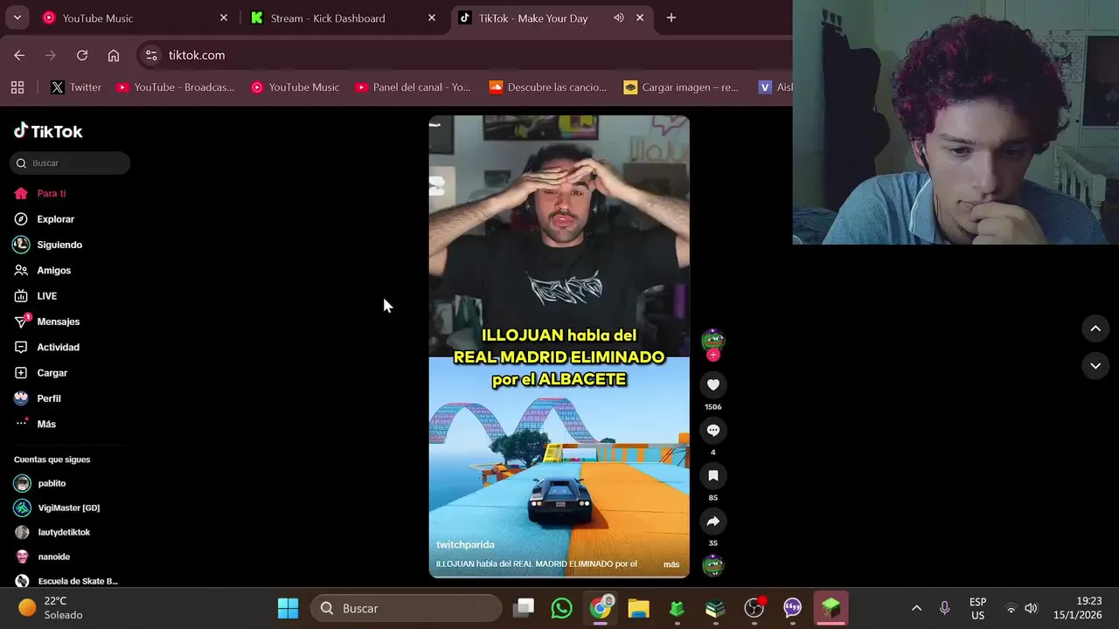The width and height of the screenshot is (1119, 629).
Task: Switch to the Stream - Kick Dashboard tab
Action: pos(343,17)
